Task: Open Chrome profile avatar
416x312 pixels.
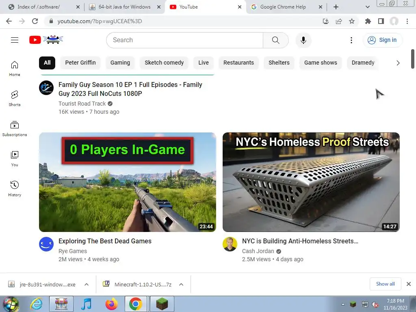Action: point(394,21)
